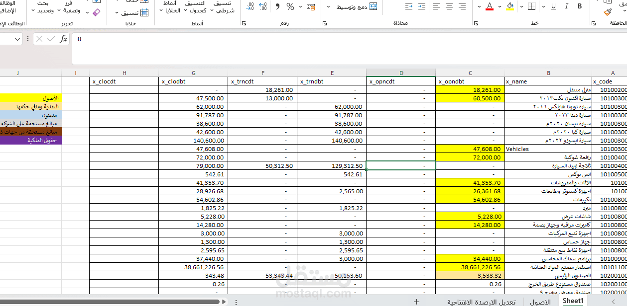
Task: Decrease decimal places
Action: 250,6
